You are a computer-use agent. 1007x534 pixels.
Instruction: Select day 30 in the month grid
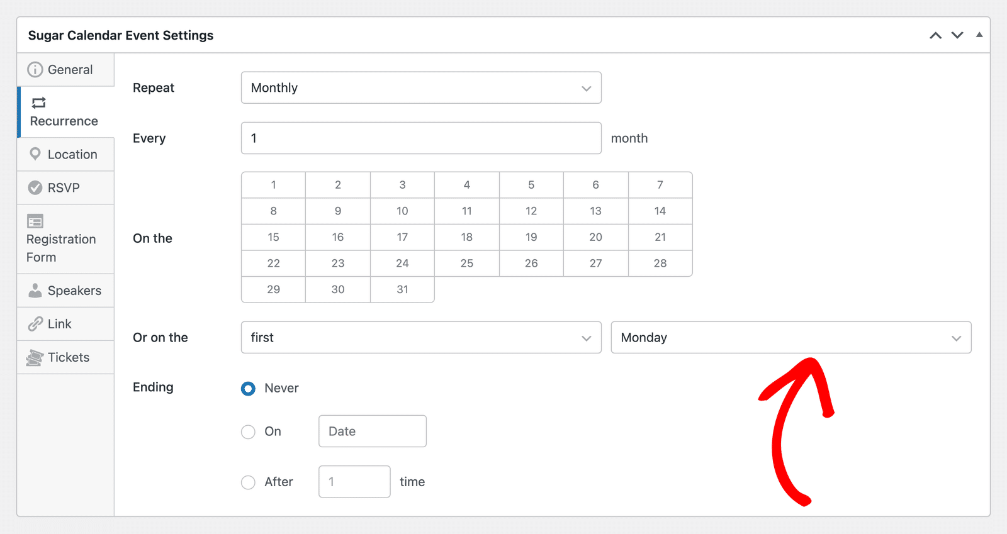tap(338, 289)
